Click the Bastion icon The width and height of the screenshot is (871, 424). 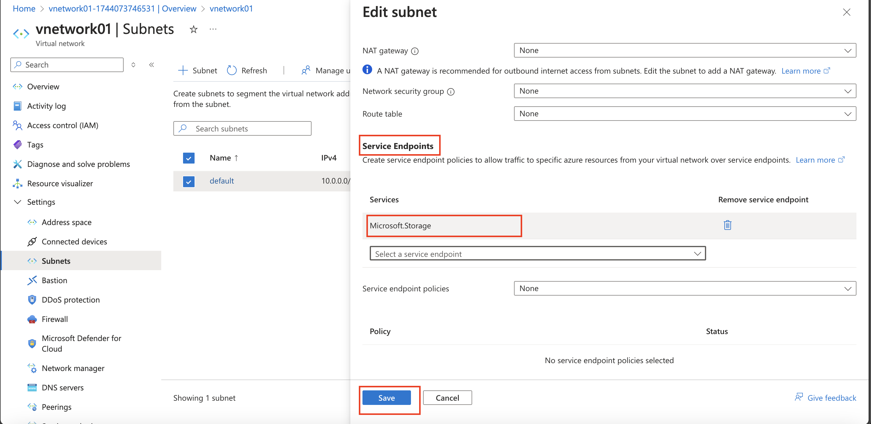[32, 280]
